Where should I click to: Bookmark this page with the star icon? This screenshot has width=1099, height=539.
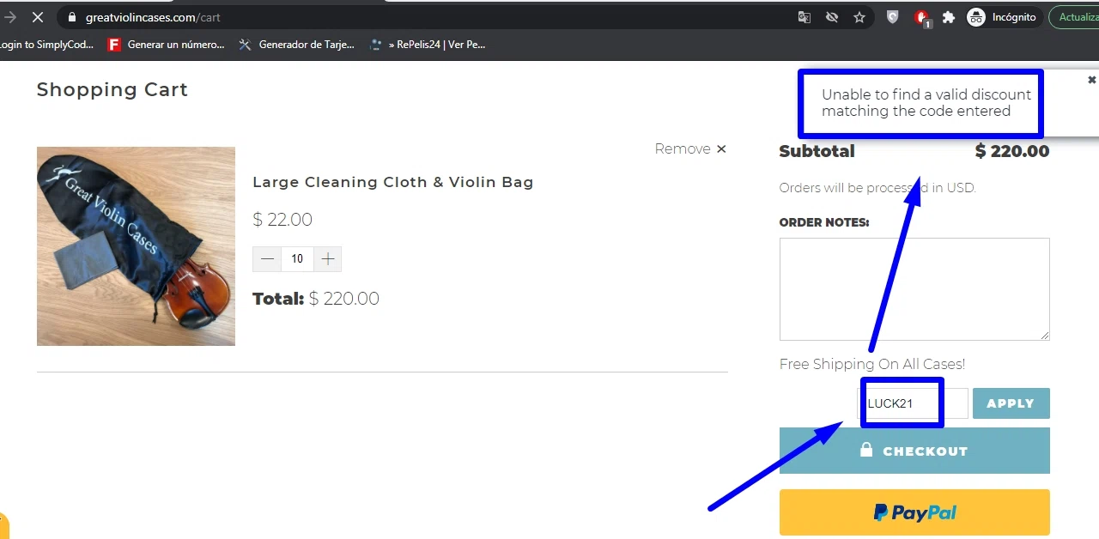click(x=859, y=17)
